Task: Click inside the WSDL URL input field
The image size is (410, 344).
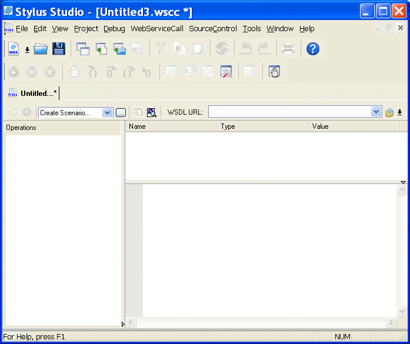Action: coord(289,112)
